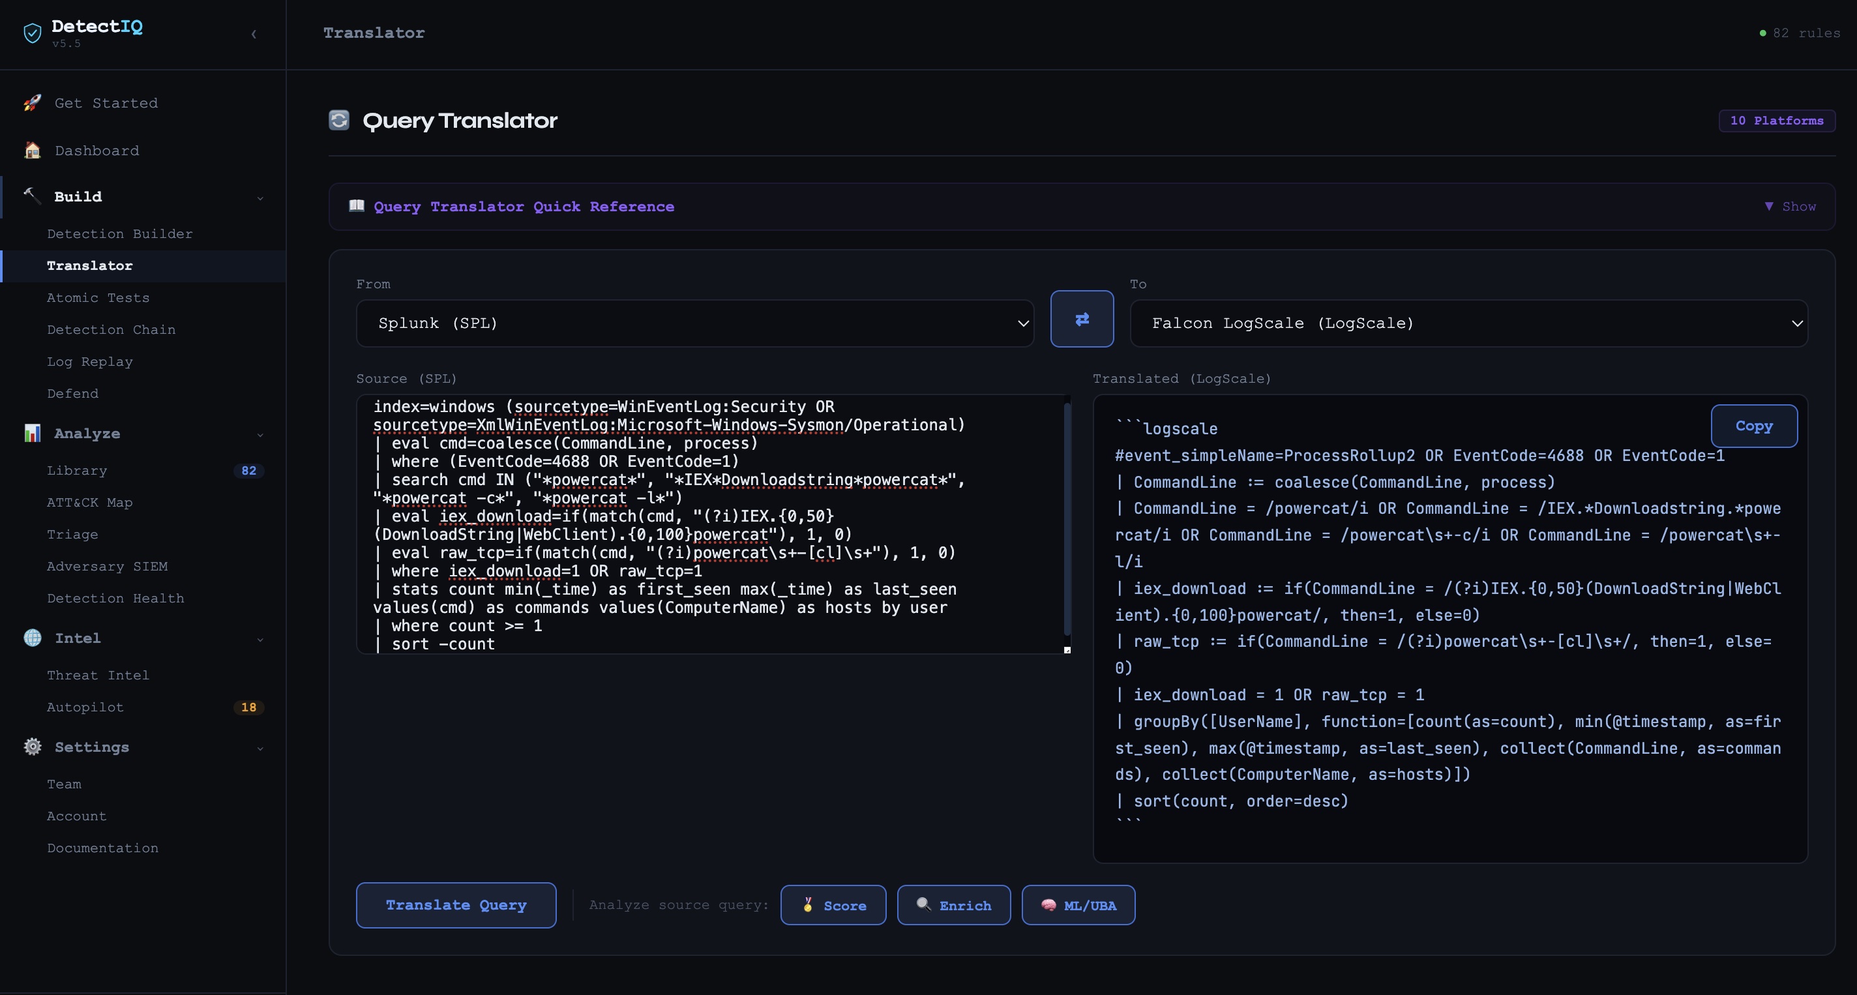
Task: Click the source query vertical scrollbar
Action: pyautogui.click(x=1067, y=519)
